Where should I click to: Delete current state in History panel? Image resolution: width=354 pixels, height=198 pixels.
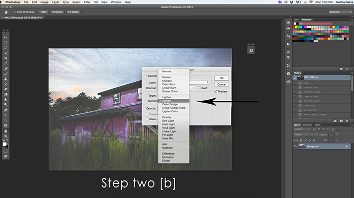click(x=347, y=121)
